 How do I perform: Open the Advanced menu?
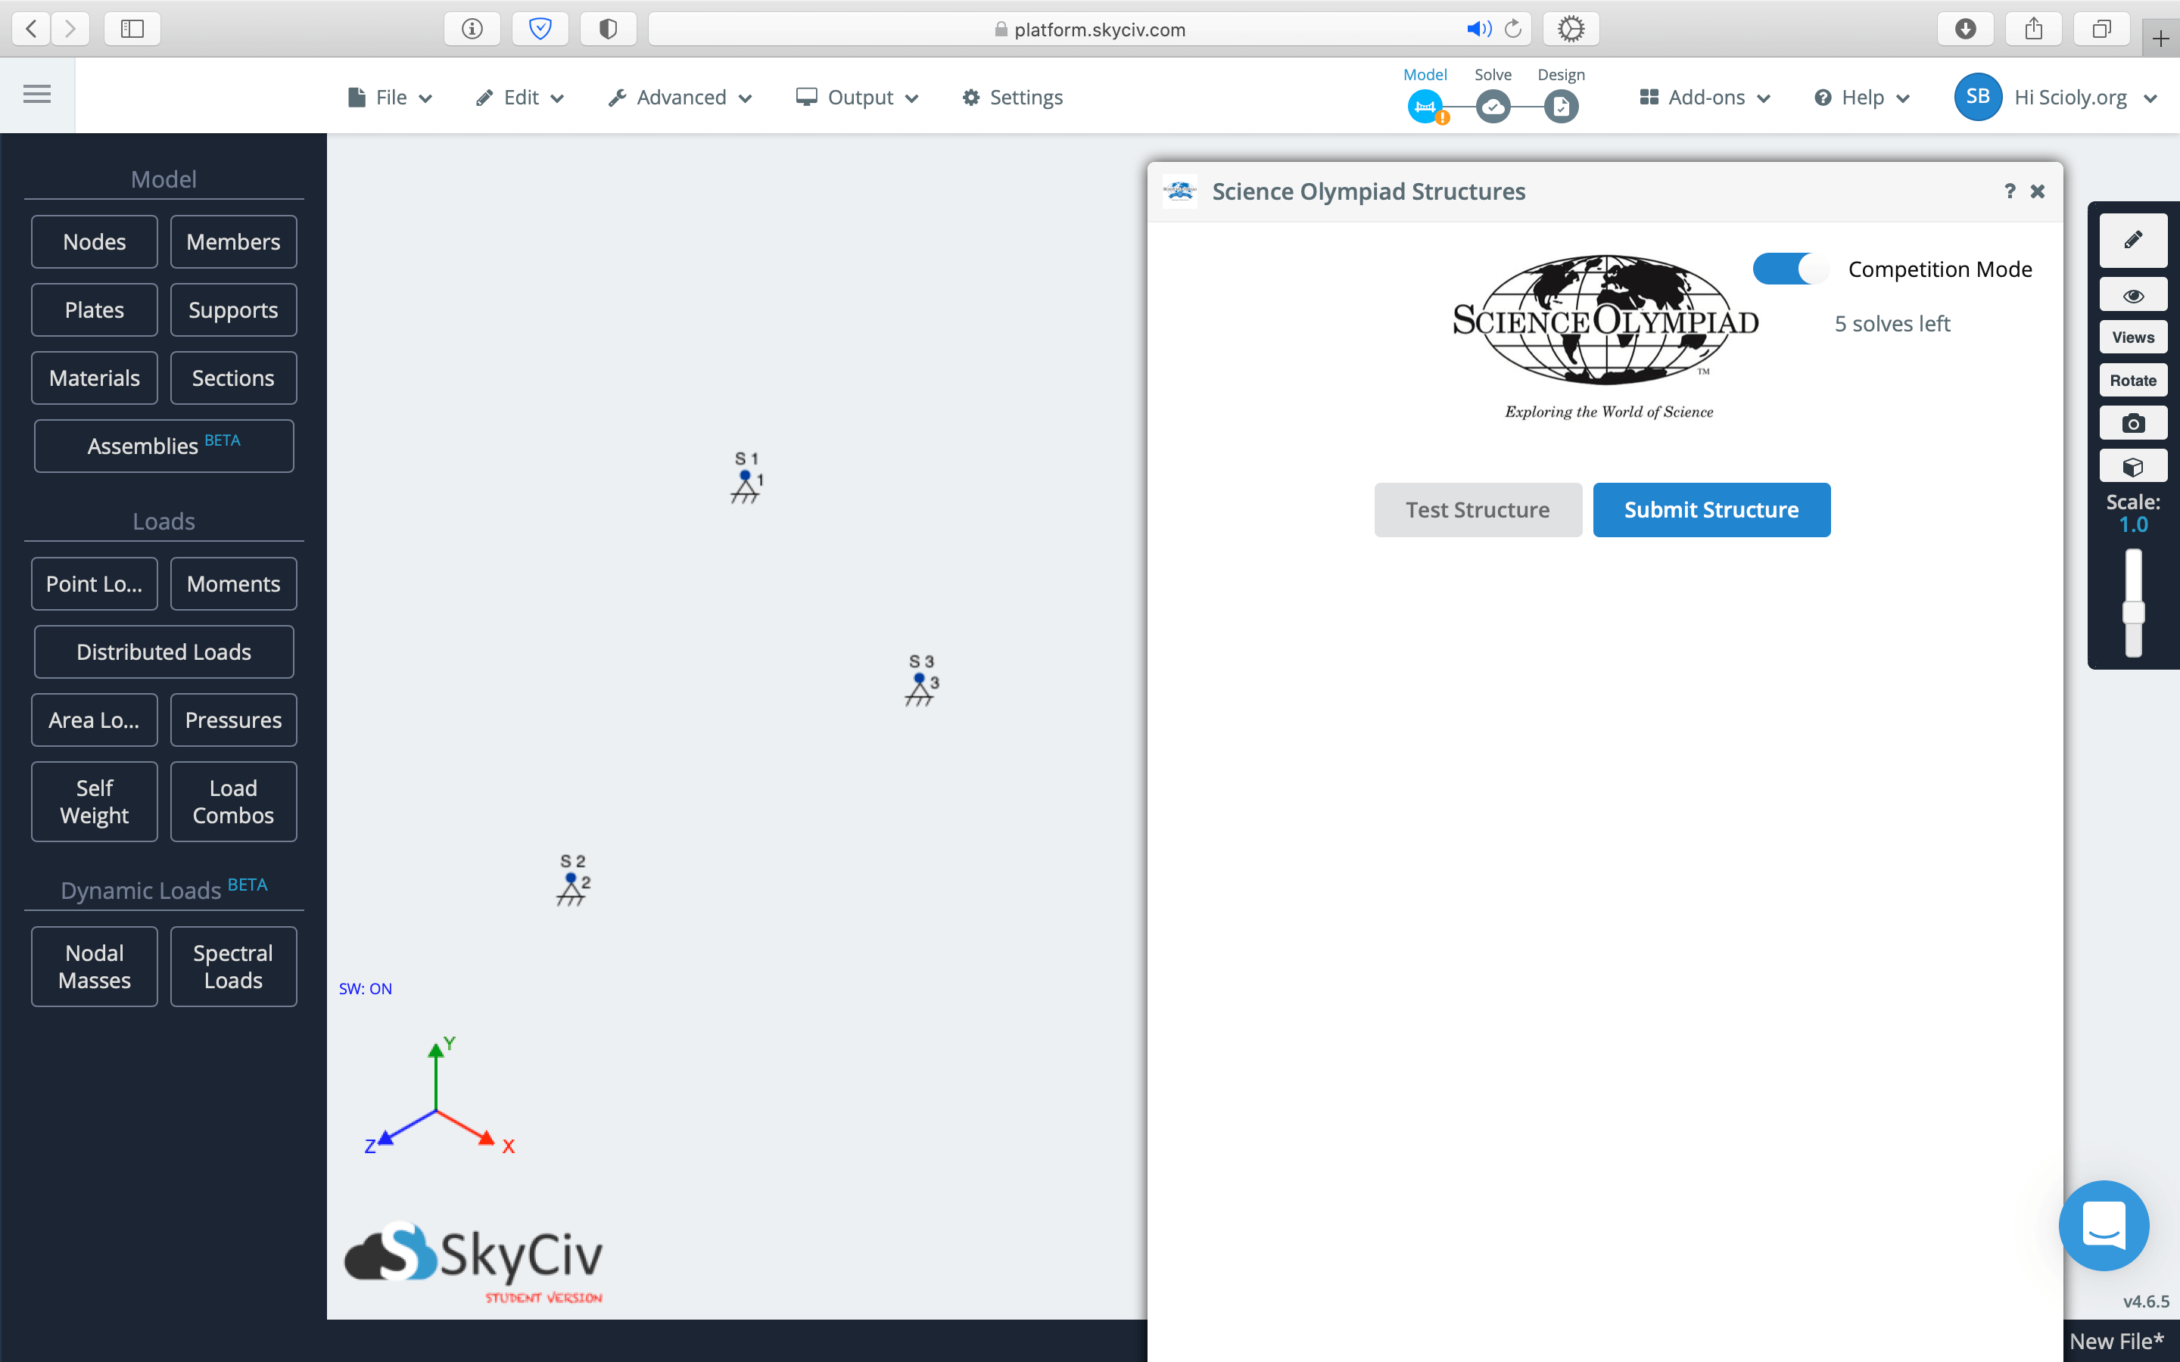680,98
